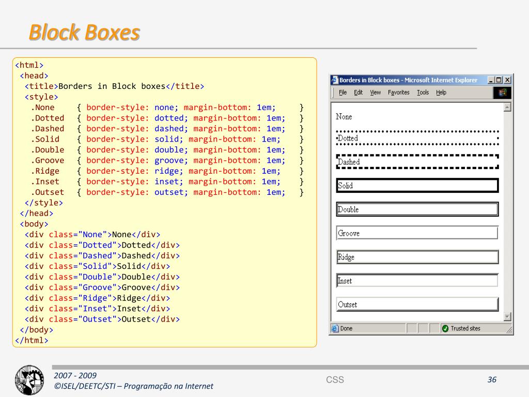
Task: Click the div class="Solid" code line
Action: tap(98, 266)
